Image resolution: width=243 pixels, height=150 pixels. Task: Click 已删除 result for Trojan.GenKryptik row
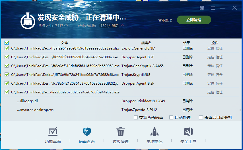(x=188, y=66)
